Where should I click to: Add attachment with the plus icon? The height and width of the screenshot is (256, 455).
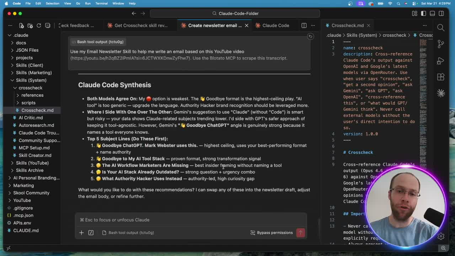(81, 233)
